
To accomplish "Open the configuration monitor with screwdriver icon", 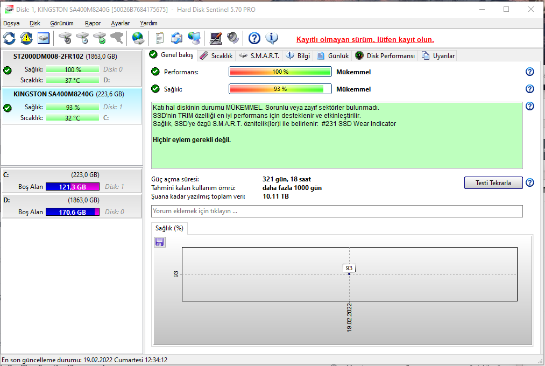I will (x=216, y=38).
